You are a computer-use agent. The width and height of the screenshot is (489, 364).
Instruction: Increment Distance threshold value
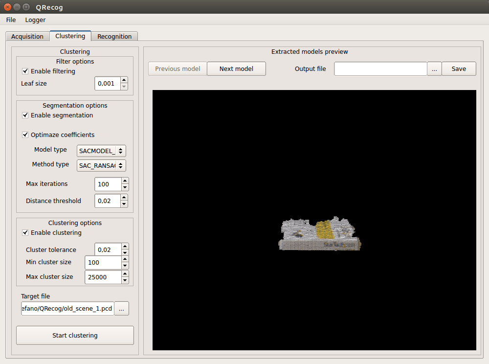click(x=125, y=198)
